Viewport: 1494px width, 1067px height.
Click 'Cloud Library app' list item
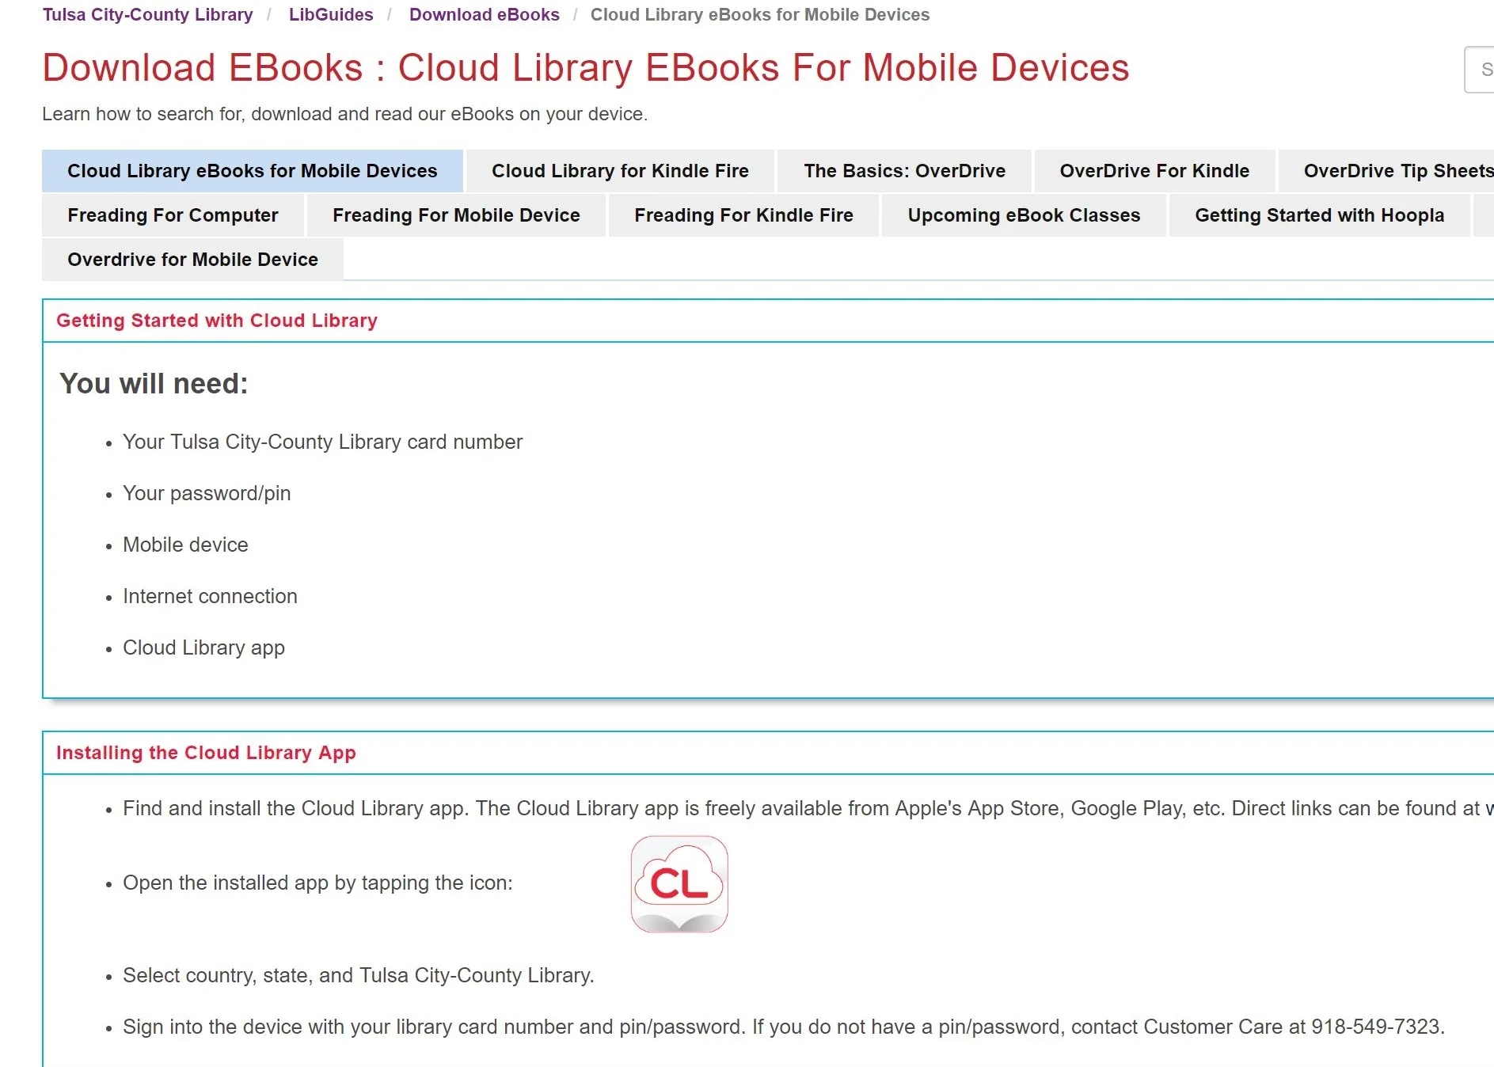point(203,647)
